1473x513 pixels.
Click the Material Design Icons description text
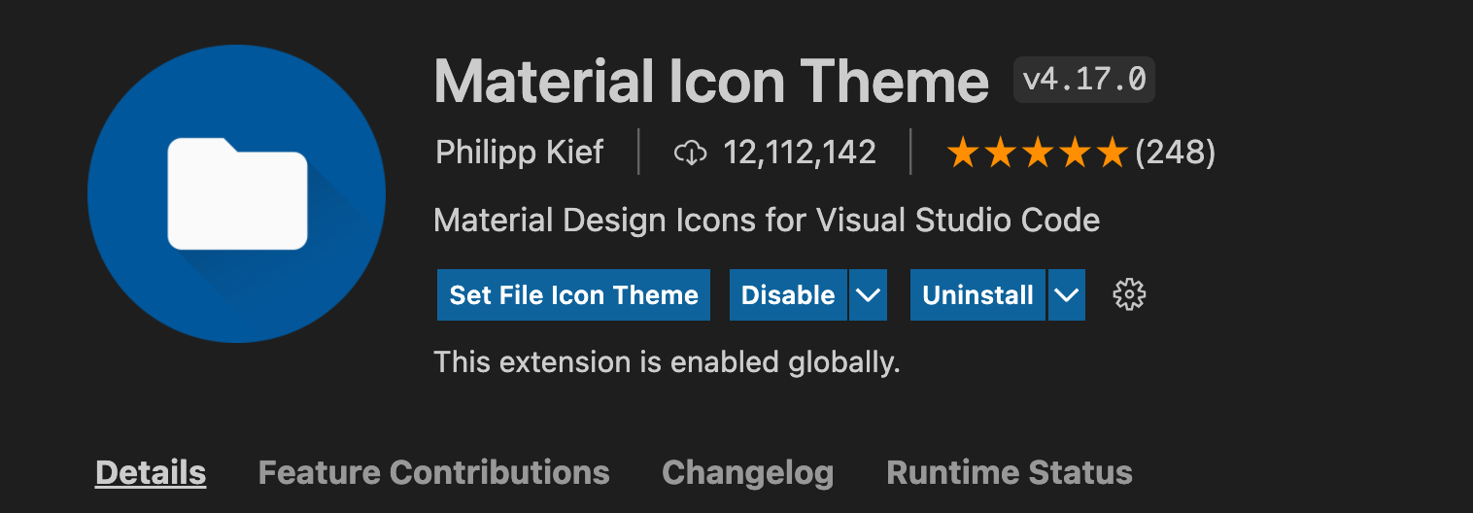click(x=767, y=221)
